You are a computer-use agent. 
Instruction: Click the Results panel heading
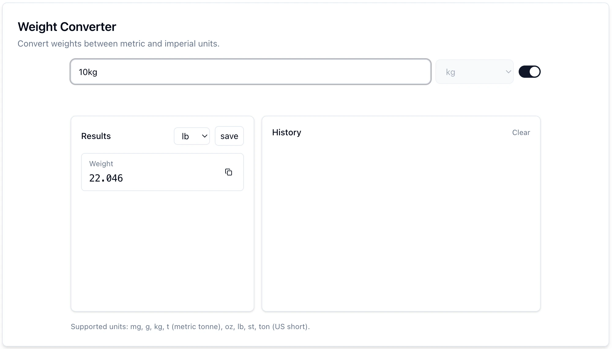[x=96, y=136]
